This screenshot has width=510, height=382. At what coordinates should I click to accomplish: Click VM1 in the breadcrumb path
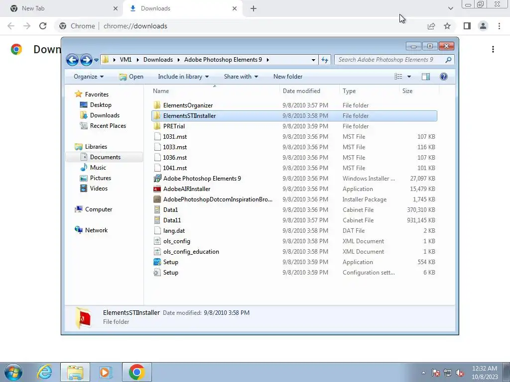tap(126, 60)
